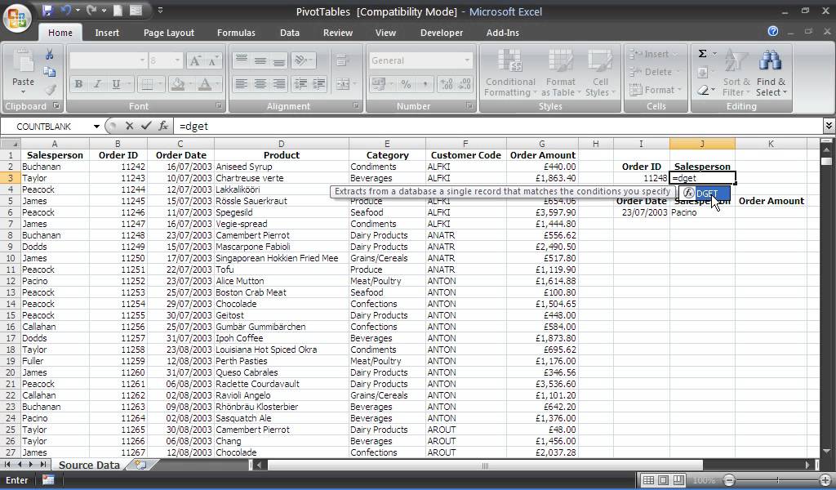Image resolution: width=836 pixels, height=490 pixels.
Task: Click Delete button in Cells group
Action: pos(656,72)
